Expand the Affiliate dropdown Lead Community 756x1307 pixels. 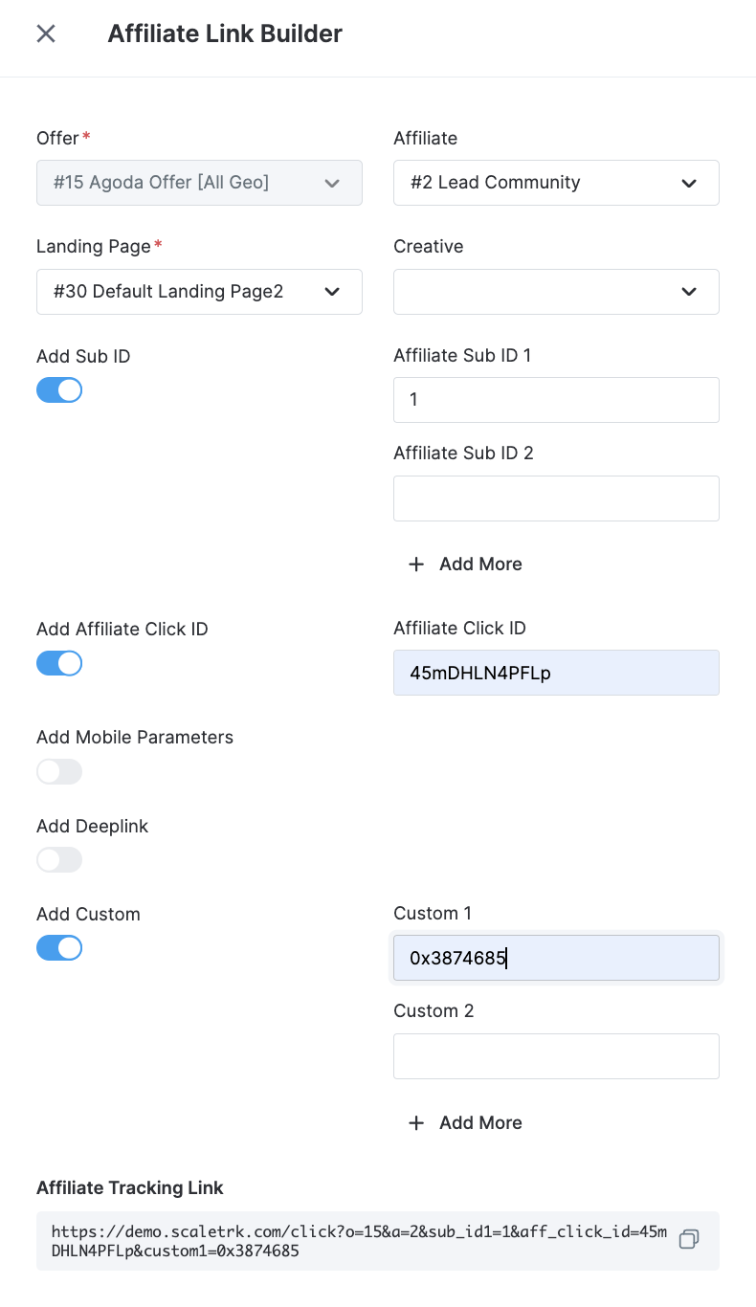pyautogui.click(x=556, y=183)
